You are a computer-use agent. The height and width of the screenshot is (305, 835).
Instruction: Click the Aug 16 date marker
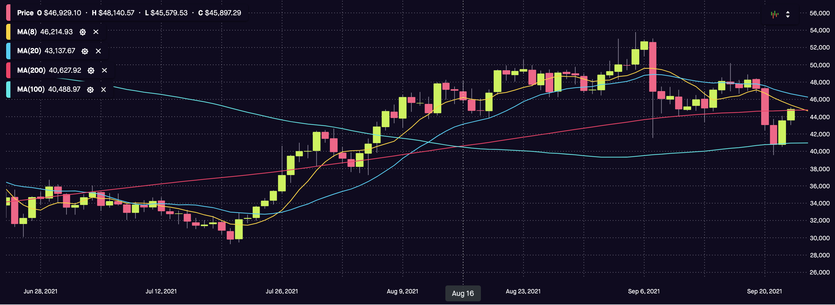[x=463, y=293]
